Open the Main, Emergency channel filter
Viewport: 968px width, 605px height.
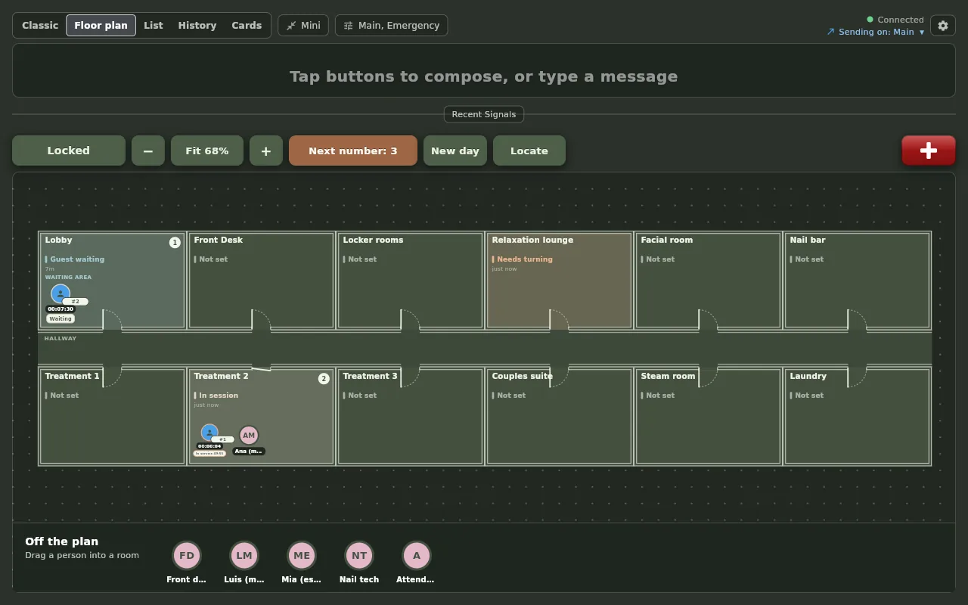(x=392, y=26)
